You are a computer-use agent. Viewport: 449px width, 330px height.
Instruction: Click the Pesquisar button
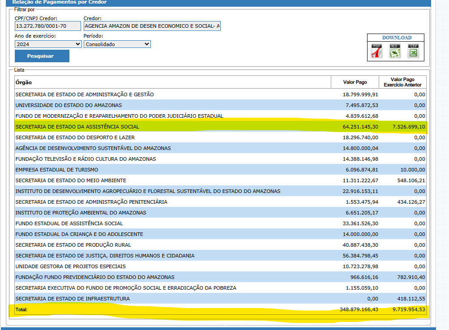(42, 56)
